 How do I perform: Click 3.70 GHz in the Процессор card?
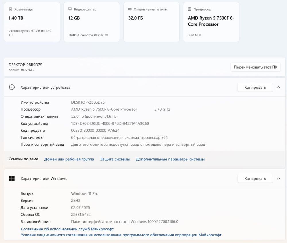pyautogui.click(x=195, y=35)
